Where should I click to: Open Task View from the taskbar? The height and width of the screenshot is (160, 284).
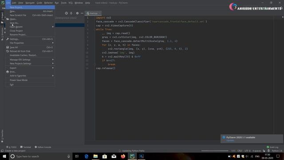[77, 156]
